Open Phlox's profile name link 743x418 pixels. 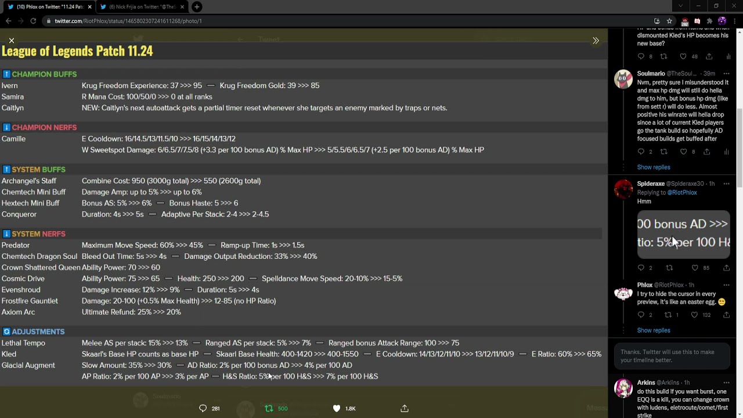click(645, 285)
